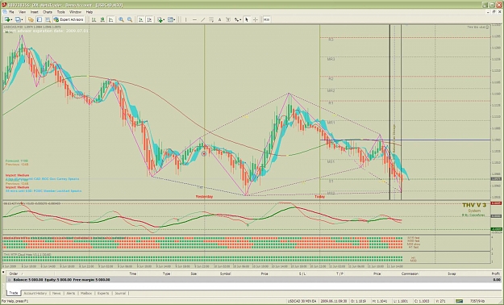Viewport: 504px width, 305px height.
Task: Select the Crosshair tool
Action: pos(256,19)
